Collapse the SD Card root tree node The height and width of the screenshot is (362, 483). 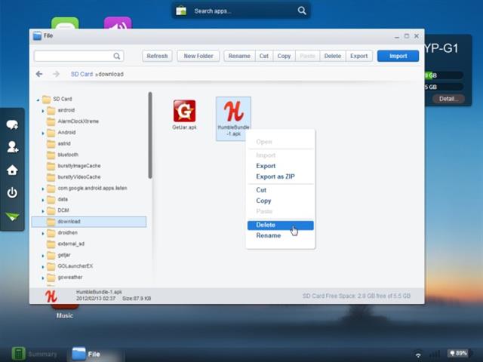(x=38, y=100)
